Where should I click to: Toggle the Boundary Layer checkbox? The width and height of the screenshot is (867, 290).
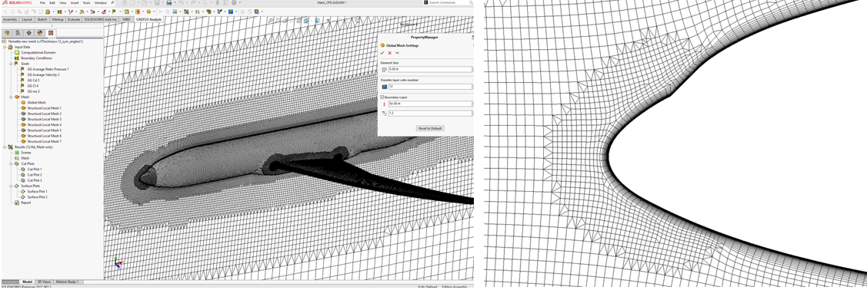click(x=382, y=97)
